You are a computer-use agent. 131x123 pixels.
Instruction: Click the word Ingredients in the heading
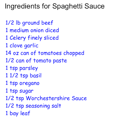pos(22,7)
